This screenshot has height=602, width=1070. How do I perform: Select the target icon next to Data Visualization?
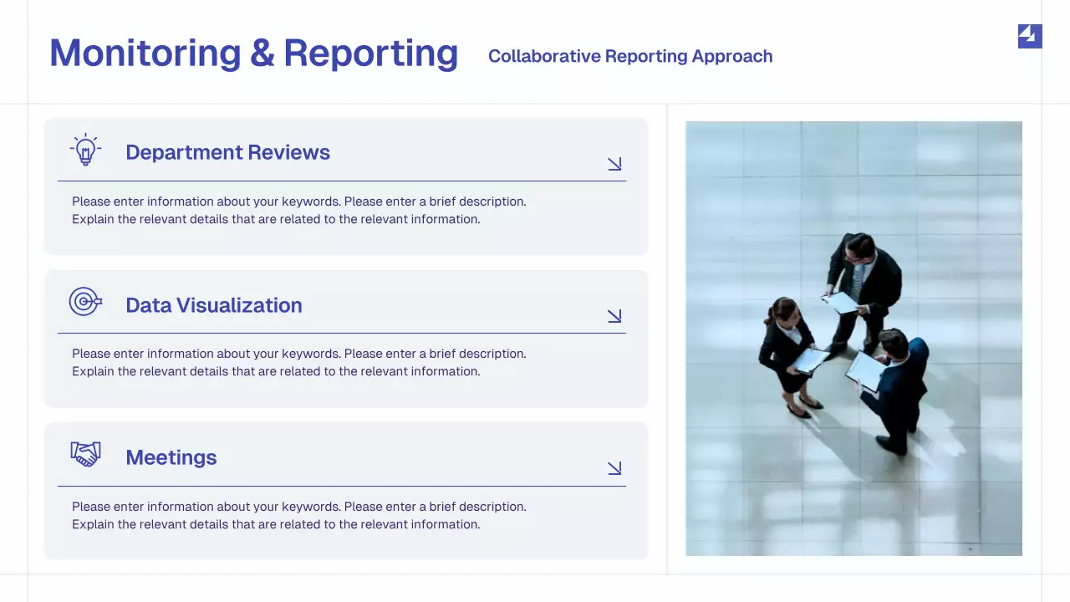coord(85,301)
